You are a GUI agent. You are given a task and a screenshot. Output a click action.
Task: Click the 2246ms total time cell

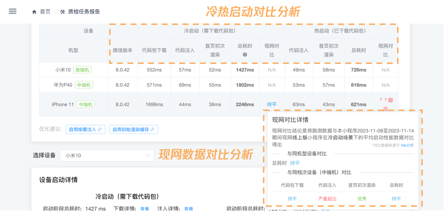(245, 104)
